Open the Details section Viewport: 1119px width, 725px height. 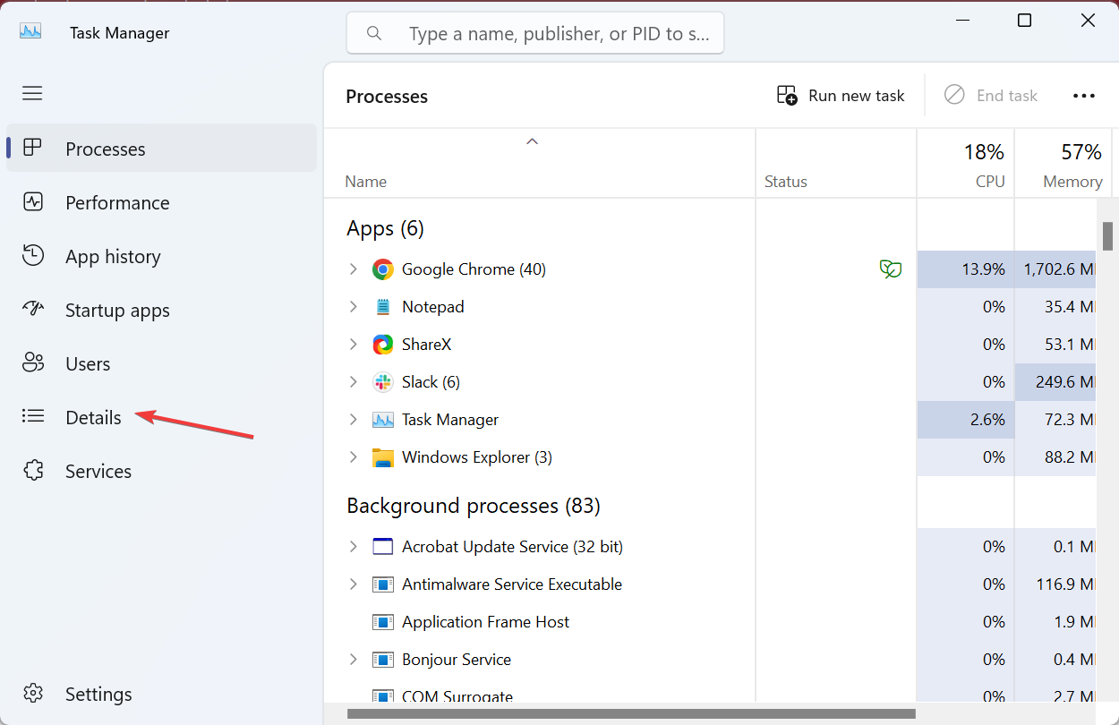(x=93, y=417)
